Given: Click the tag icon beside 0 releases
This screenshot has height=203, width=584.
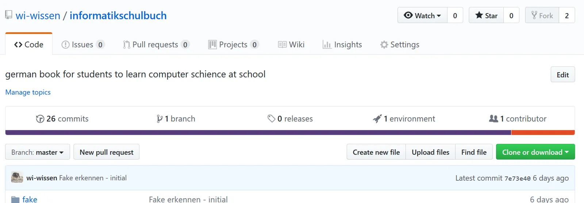Looking at the screenshot, I should (x=271, y=118).
